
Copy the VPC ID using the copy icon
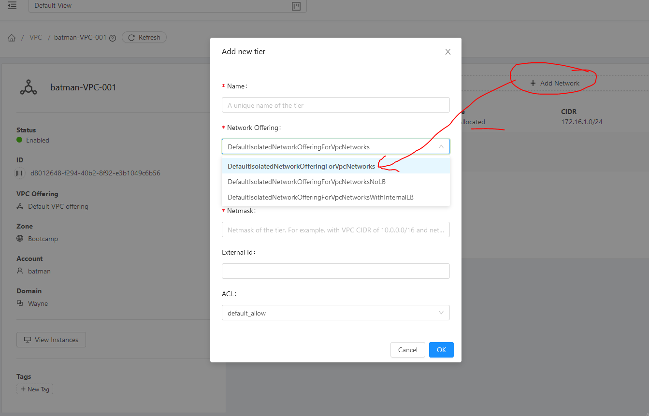click(x=19, y=173)
